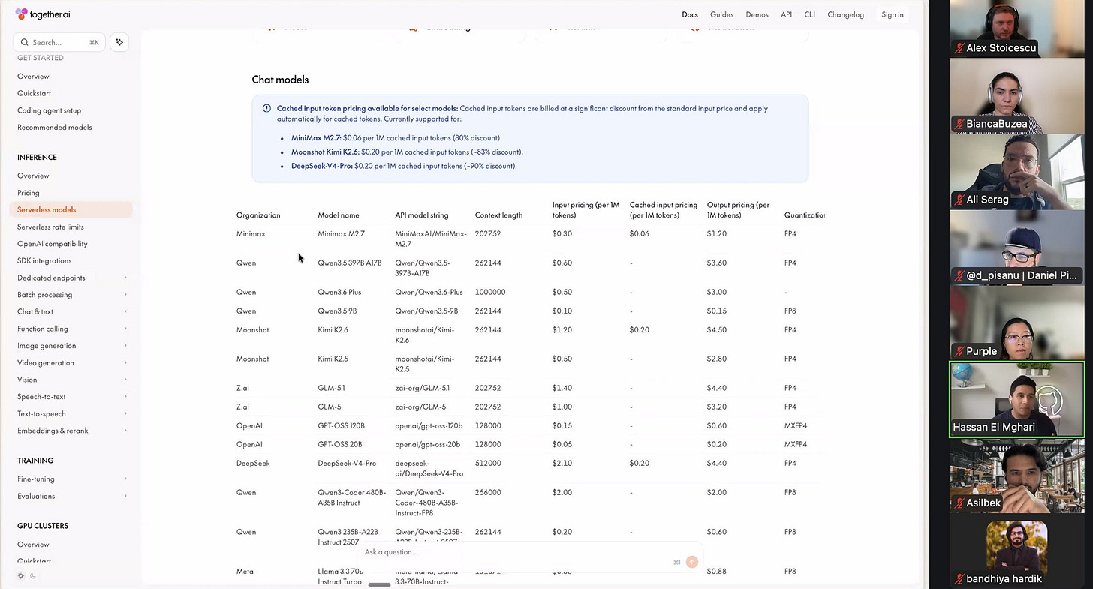
Task: Expand the Embeddings & rerank sidebar section
Action: [71, 431]
